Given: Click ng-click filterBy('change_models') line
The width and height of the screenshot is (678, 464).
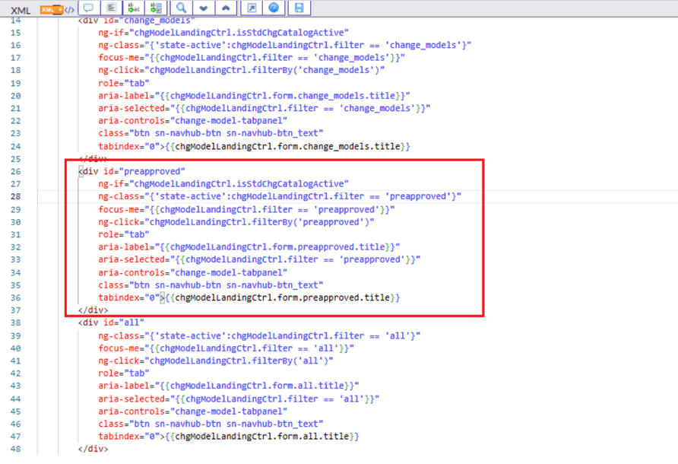Looking at the screenshot, I should tap(241, 70).
